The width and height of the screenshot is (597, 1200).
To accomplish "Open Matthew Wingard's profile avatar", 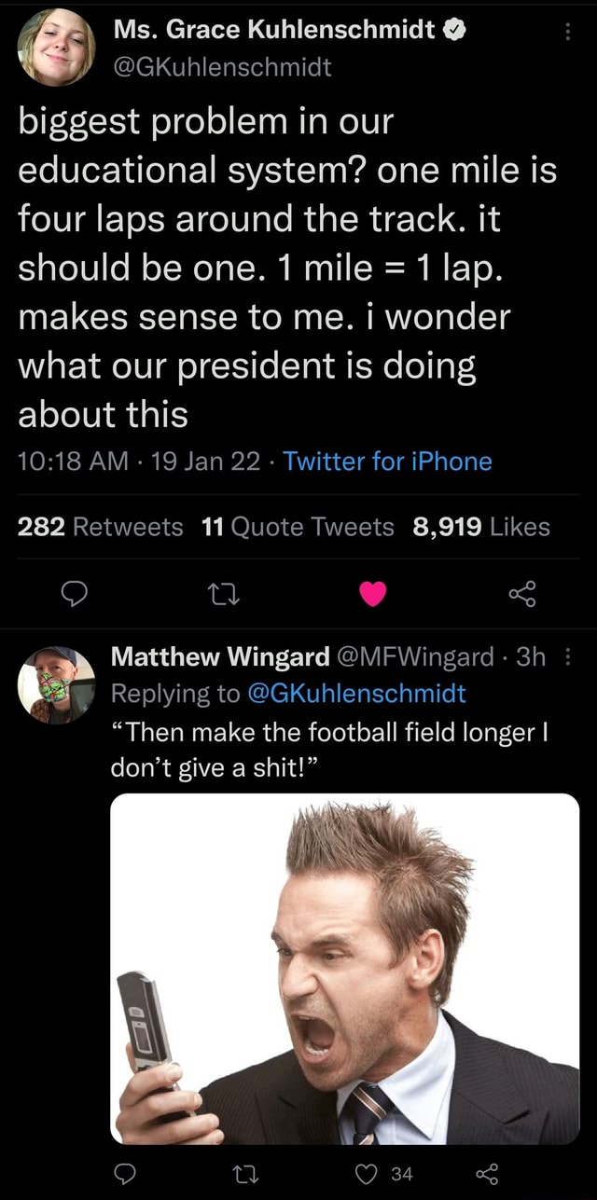I will [57, 684].
